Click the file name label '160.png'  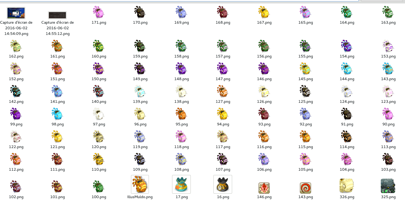tap(99, 56)
